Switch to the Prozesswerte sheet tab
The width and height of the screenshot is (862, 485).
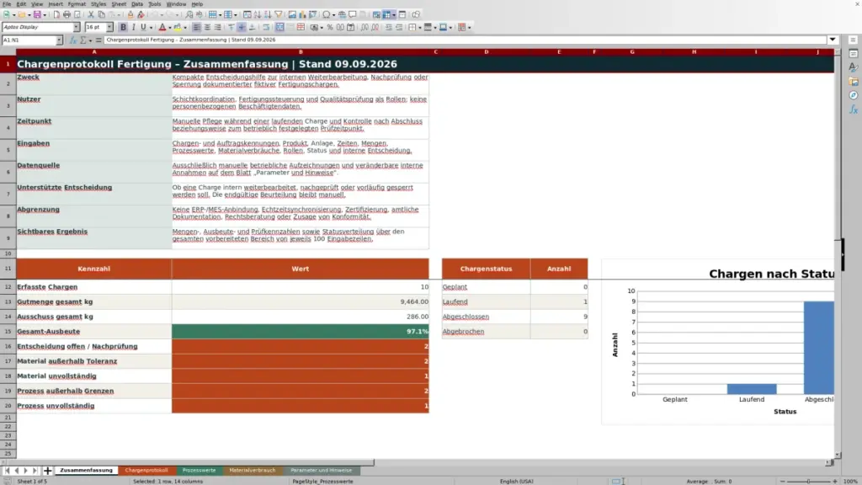(x=199, y=471)
